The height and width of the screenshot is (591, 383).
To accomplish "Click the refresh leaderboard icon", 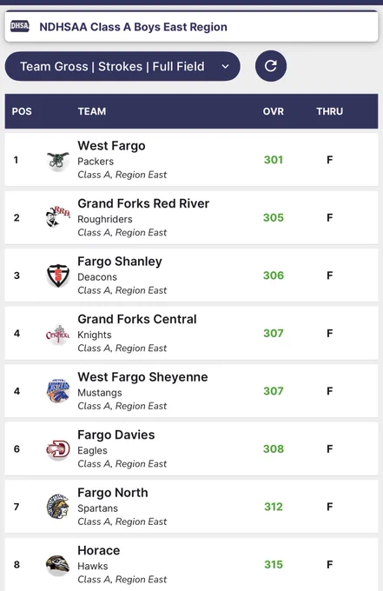I will 271,66.
